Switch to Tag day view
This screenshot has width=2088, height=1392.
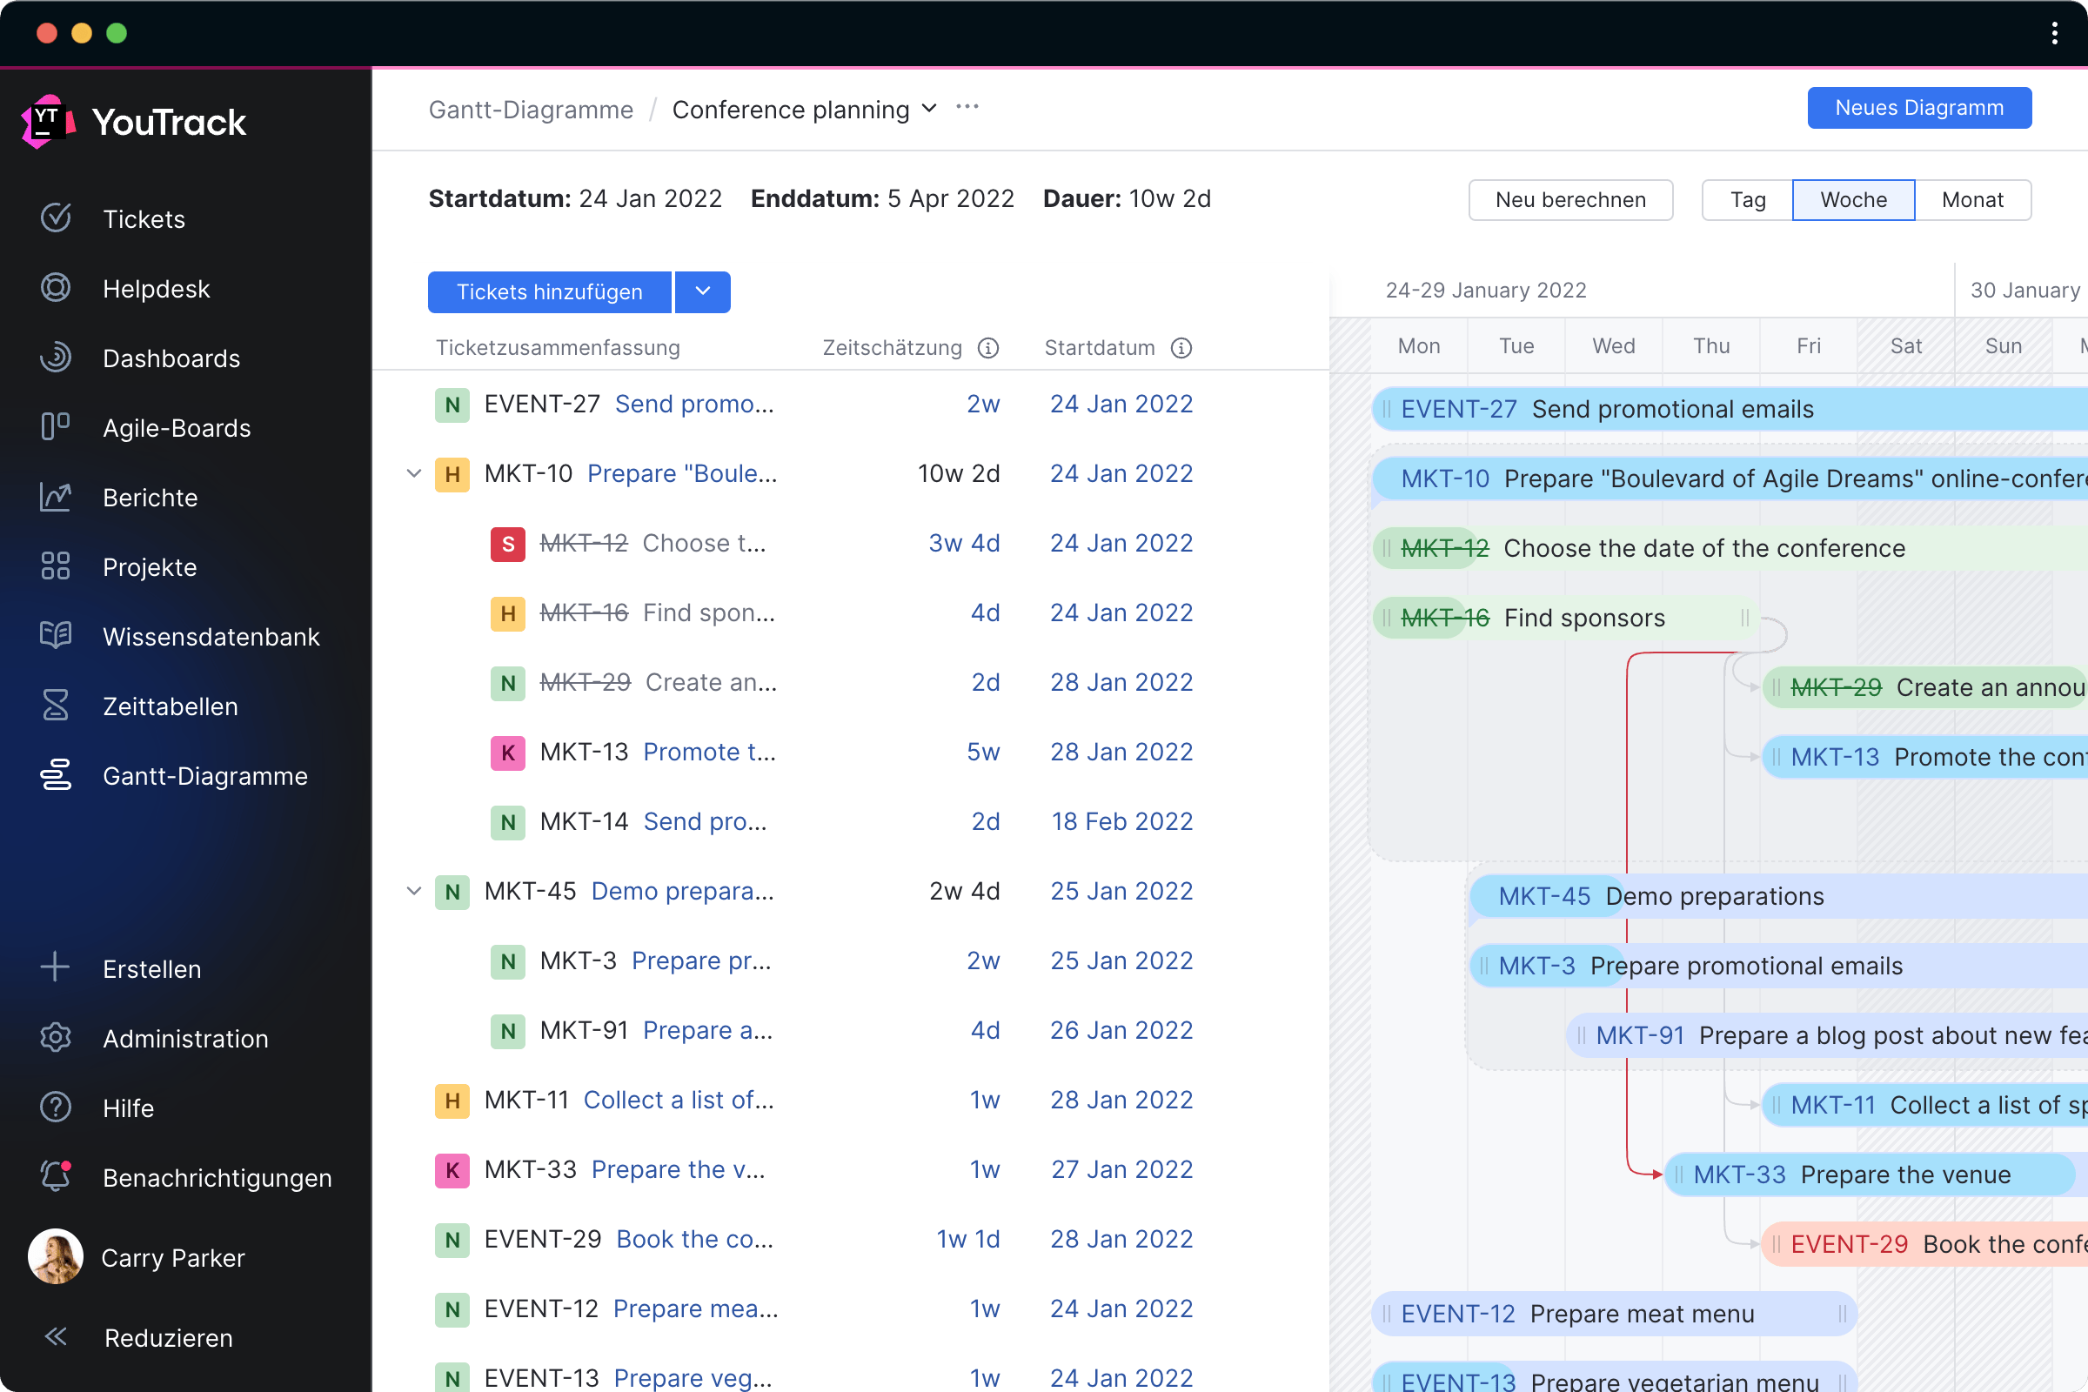pyautogui.click(x=1746, y=199)
